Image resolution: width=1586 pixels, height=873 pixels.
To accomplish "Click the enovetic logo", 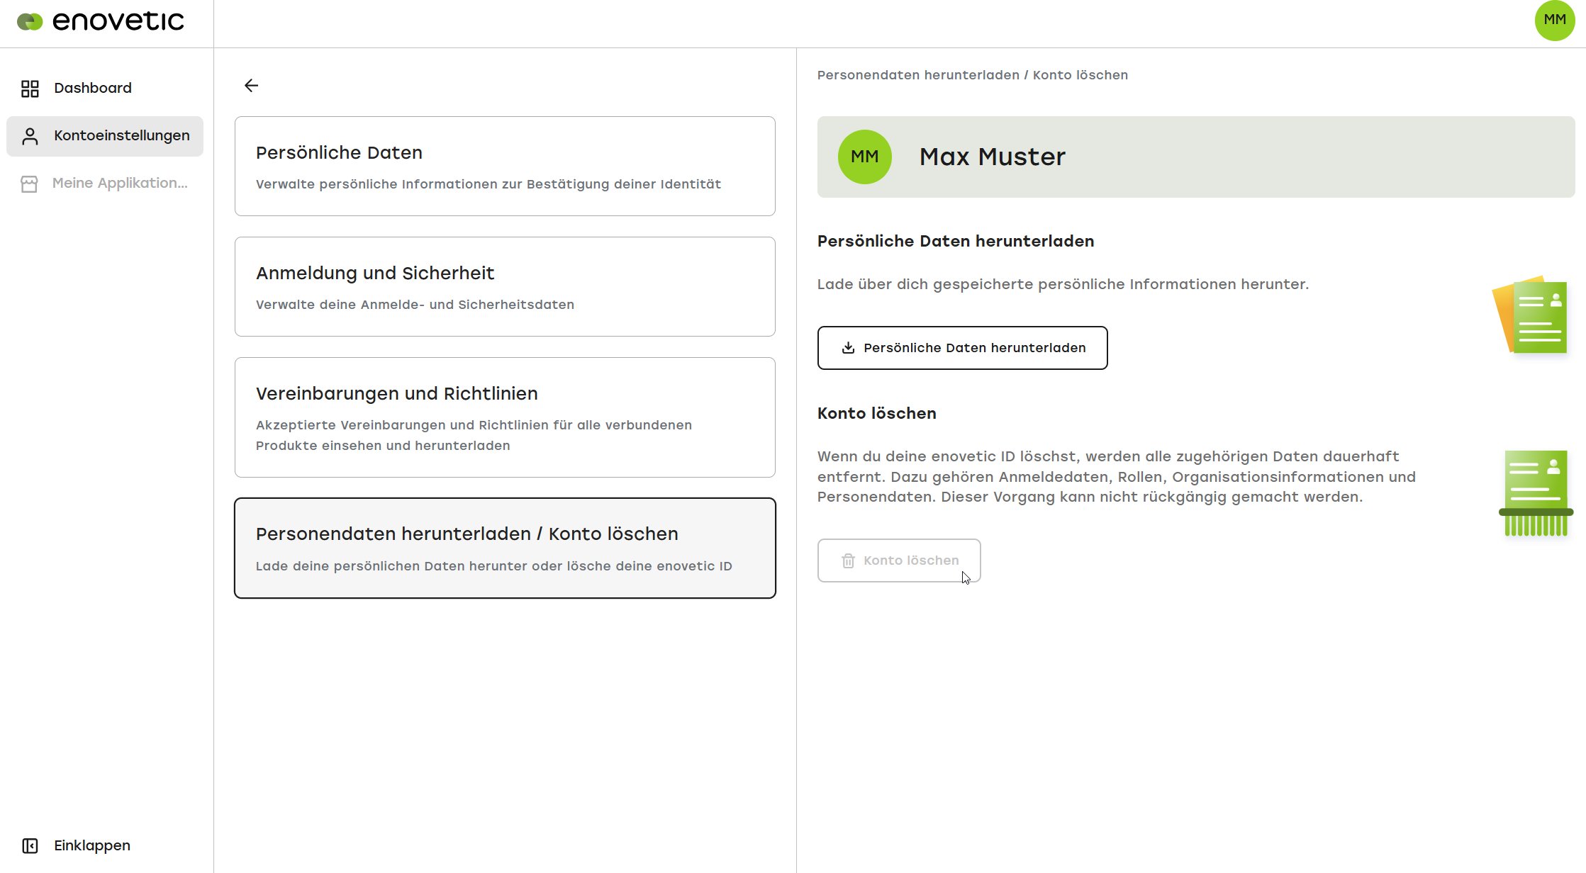I will click(x=100, y=21).
